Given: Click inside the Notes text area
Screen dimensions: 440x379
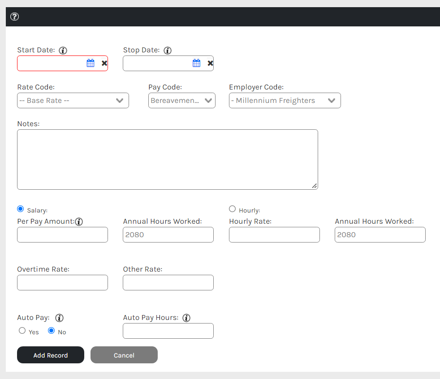Looking at the screenshot, I should pyautogui.click(x=168, y=159).
